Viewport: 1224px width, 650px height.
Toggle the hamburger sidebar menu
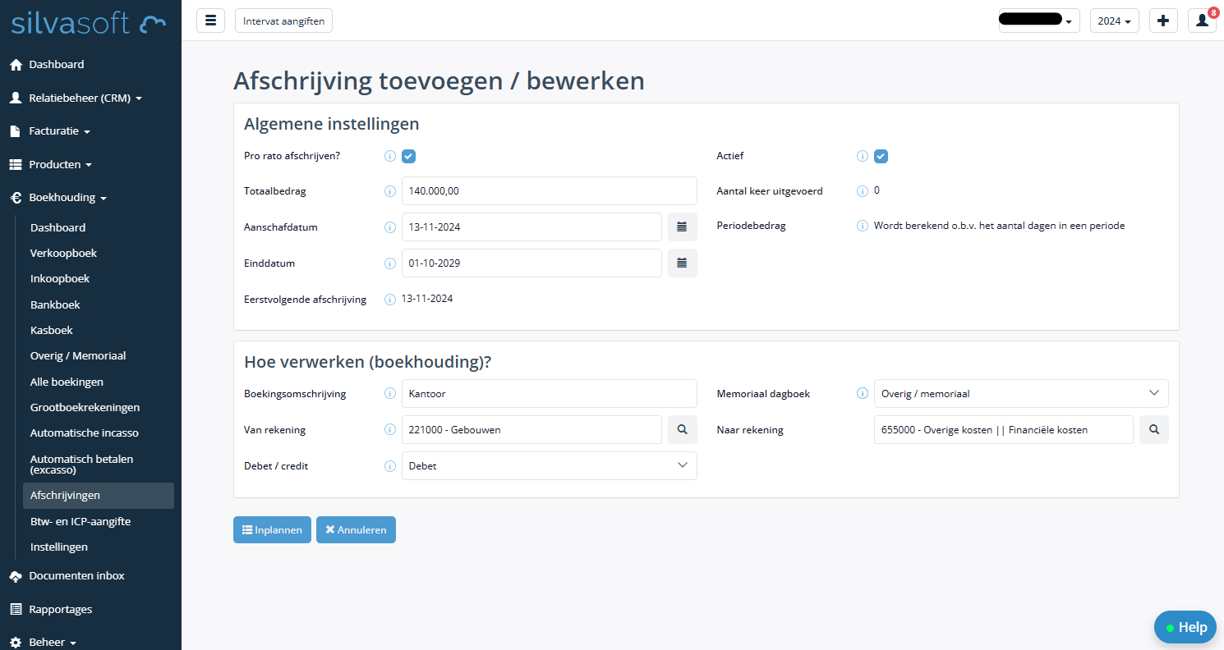click(210, 21)
